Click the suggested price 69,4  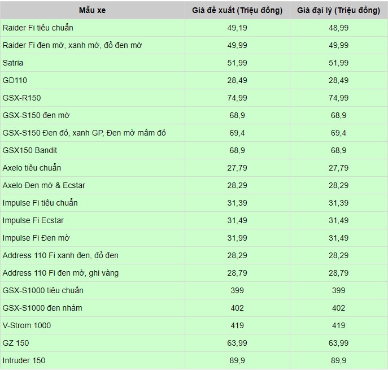pos(237,133)
